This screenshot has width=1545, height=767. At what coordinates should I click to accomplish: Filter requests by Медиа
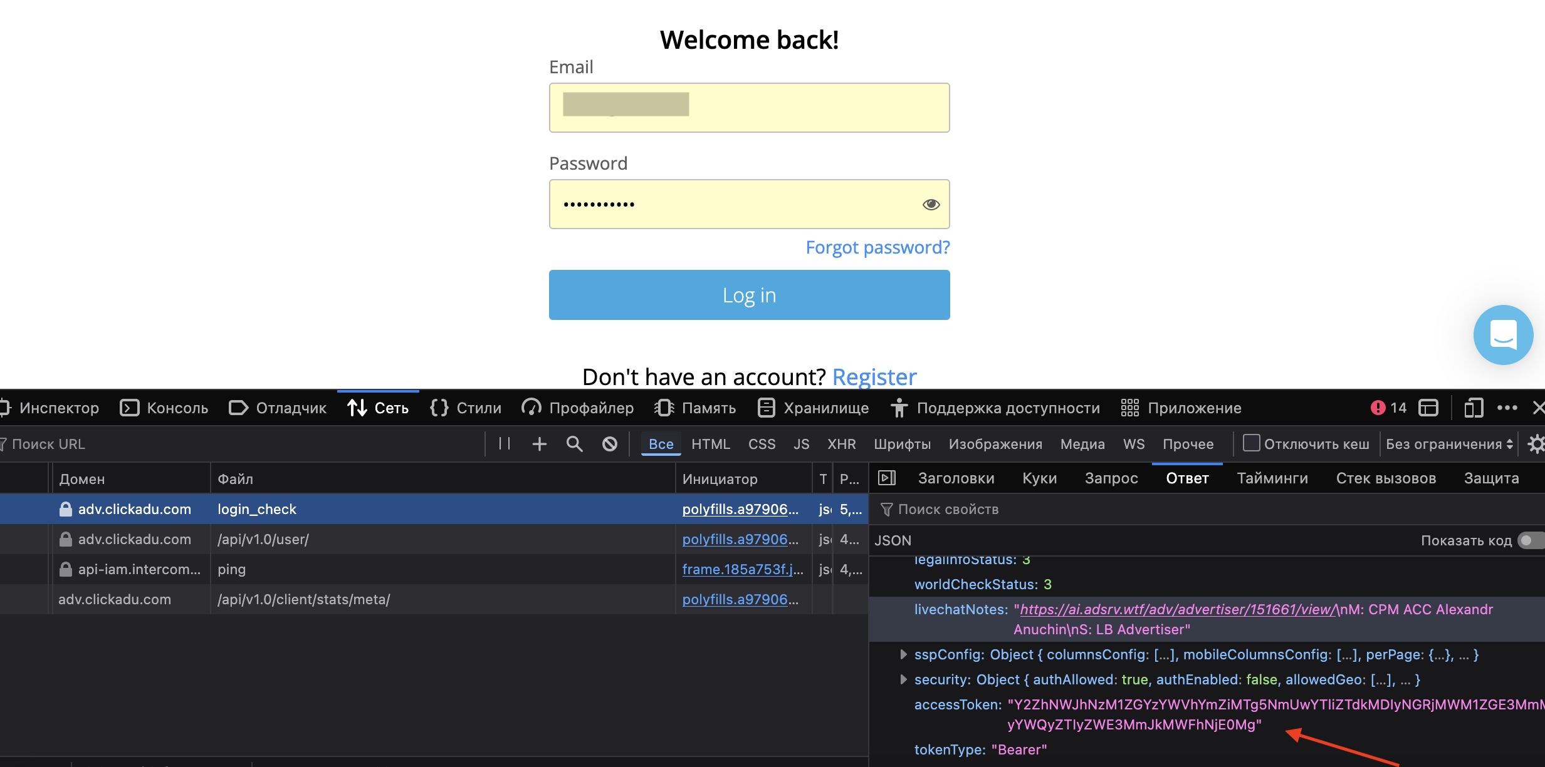(x=1083, y=444)
